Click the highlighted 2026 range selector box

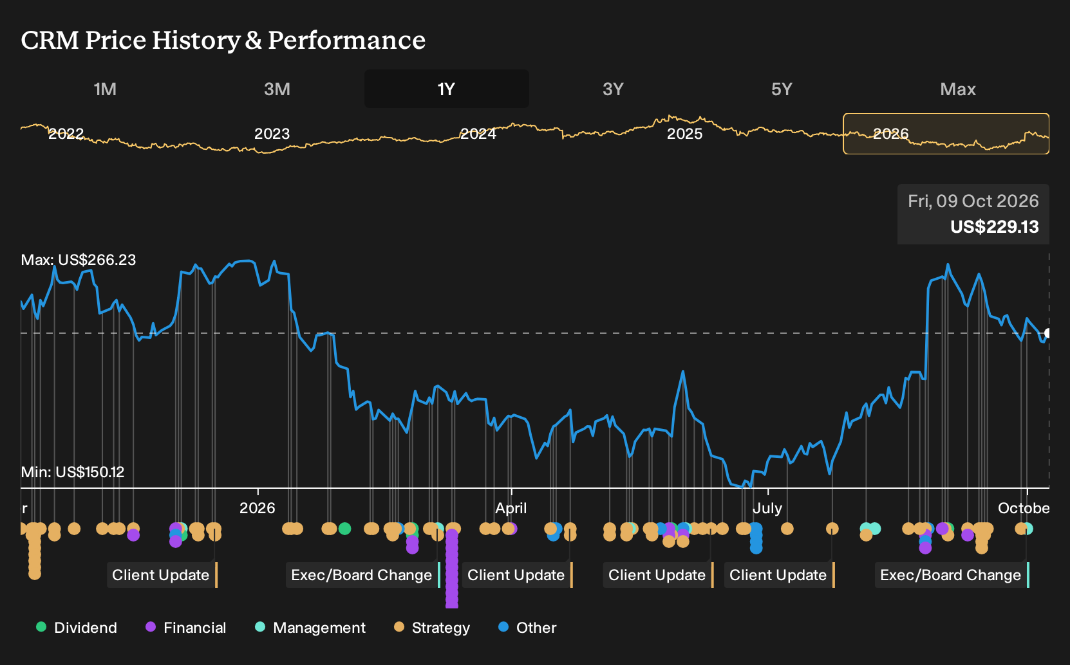click(x=946, y=134)
